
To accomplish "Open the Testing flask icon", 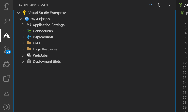I will click(x=6, y=93).
